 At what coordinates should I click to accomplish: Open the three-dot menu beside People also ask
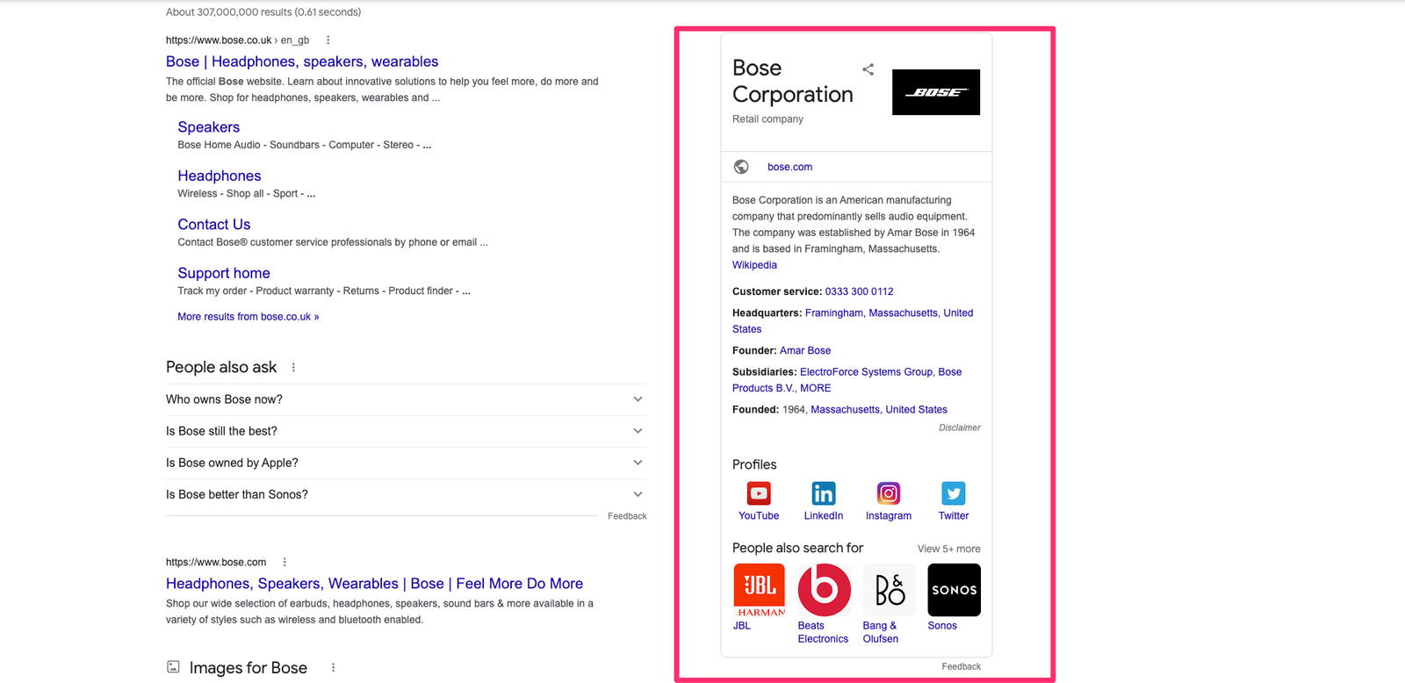click(x=293, y=368)
